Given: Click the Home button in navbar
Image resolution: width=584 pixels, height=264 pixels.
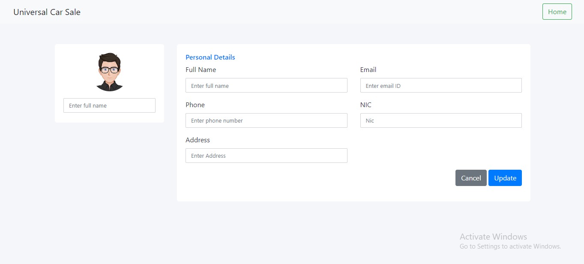Looking at the screenshot, I should [x=557, y=12].
